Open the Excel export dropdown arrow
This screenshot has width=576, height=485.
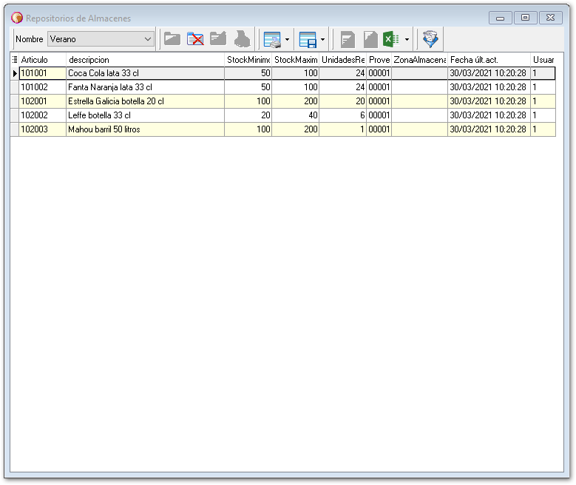click(x=407, y=39)
